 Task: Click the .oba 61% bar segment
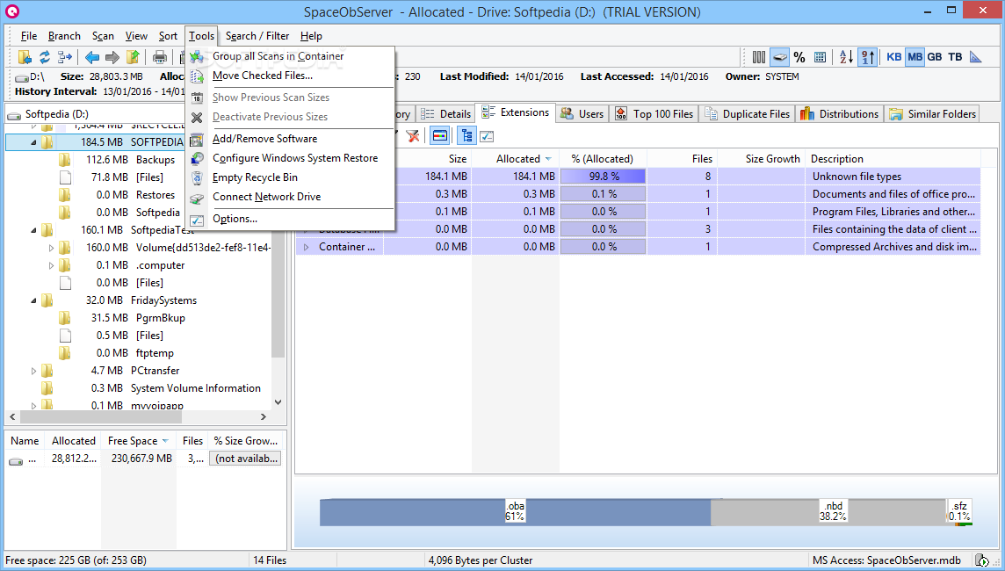[515, 513]
